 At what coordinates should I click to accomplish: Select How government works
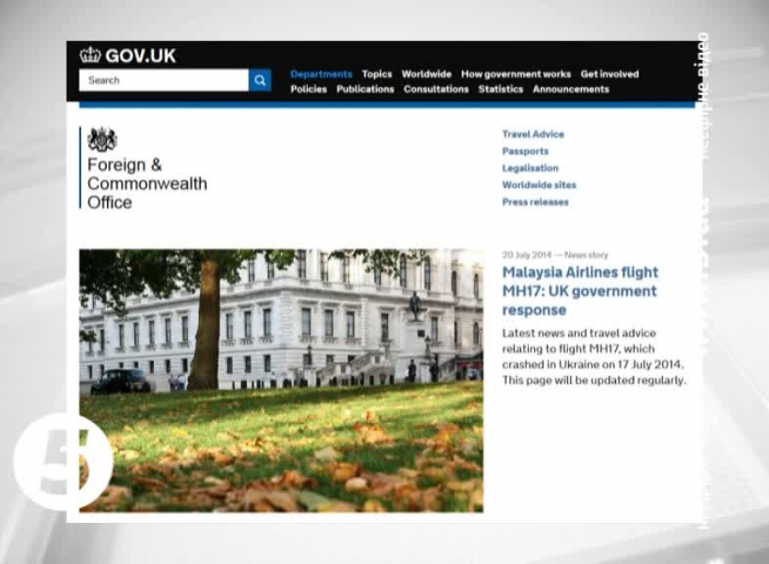tap(515, 74)
